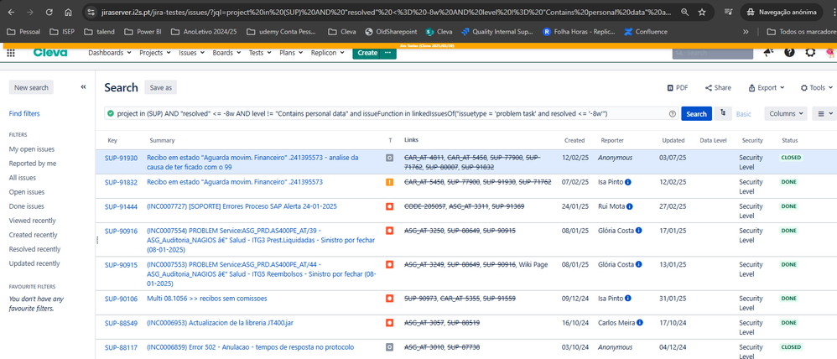This screenshot has width=837, height=359.
Task: Click the New search button
Action: coord(31,87)
